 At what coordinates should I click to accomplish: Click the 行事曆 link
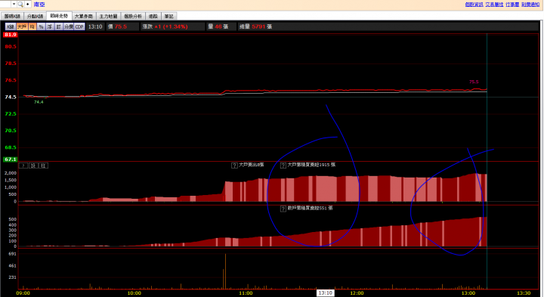(512, 5)
